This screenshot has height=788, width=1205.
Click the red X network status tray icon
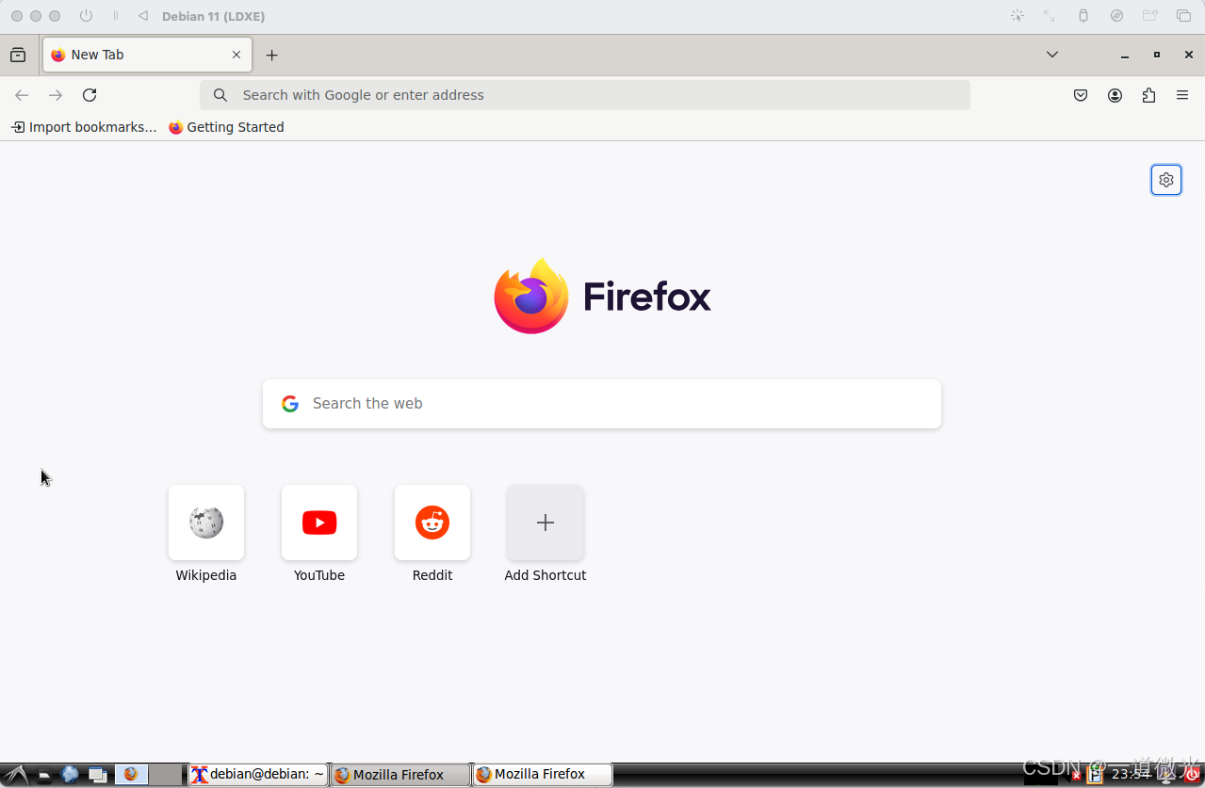click(1077, 775)
